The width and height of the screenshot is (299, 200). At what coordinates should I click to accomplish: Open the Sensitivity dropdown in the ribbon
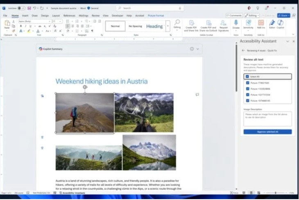[248, 25]
